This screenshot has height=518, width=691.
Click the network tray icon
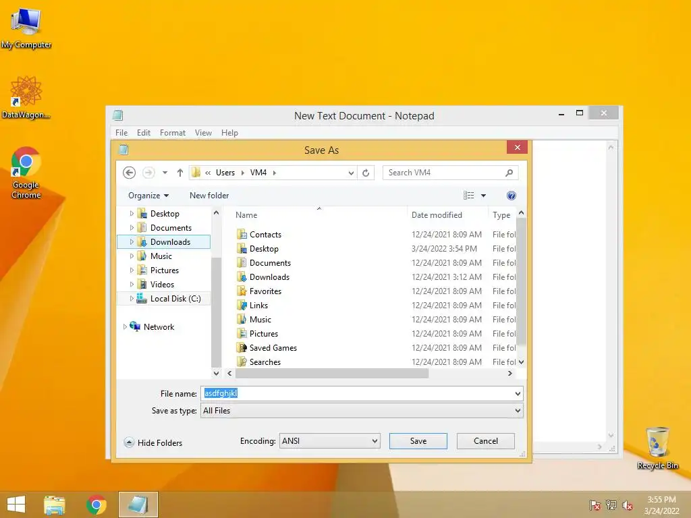tap(611, 505)
